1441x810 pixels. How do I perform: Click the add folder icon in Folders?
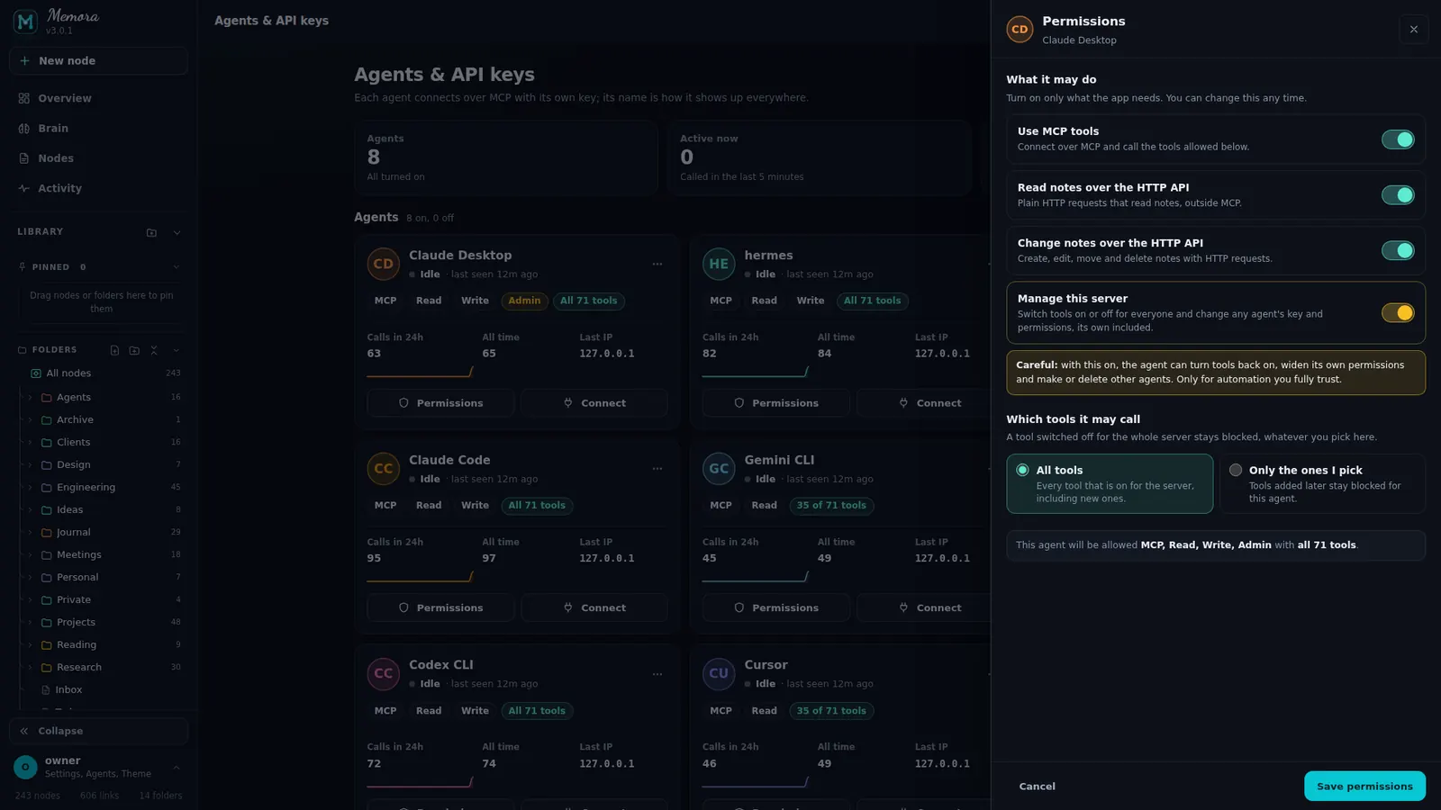pyautogui.click(x=134, y=350)
